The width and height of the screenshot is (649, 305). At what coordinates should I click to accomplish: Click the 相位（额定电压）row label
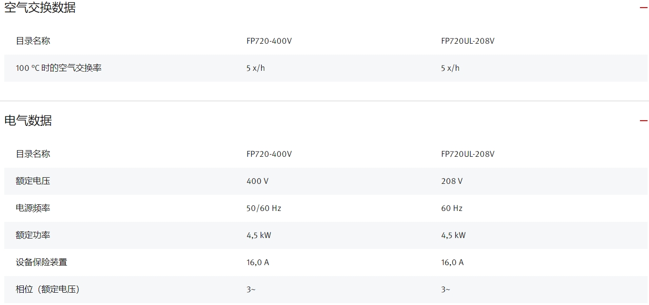pyautogui.click(x=48, y=289)
